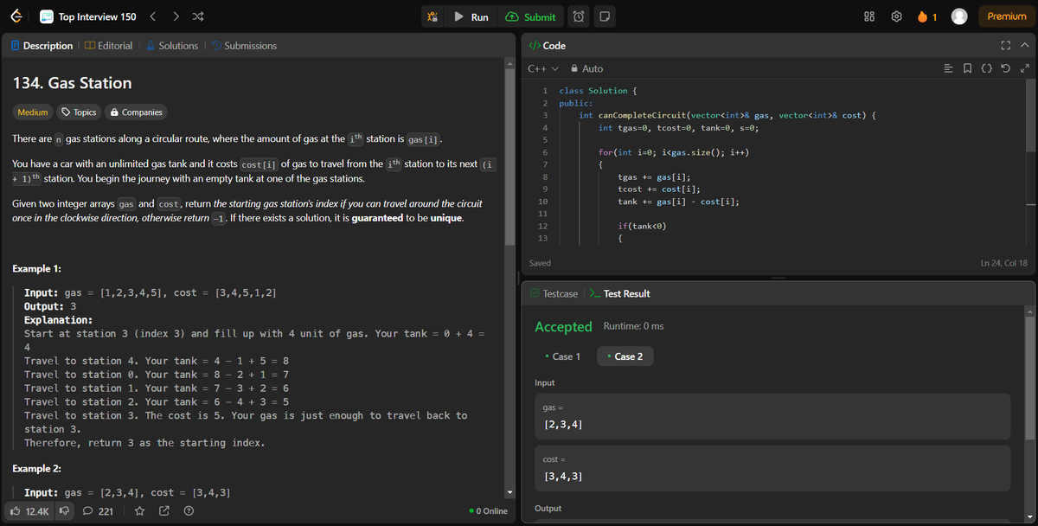
Task: Click the Example 2 heading
Action: [x=37, y=469]
